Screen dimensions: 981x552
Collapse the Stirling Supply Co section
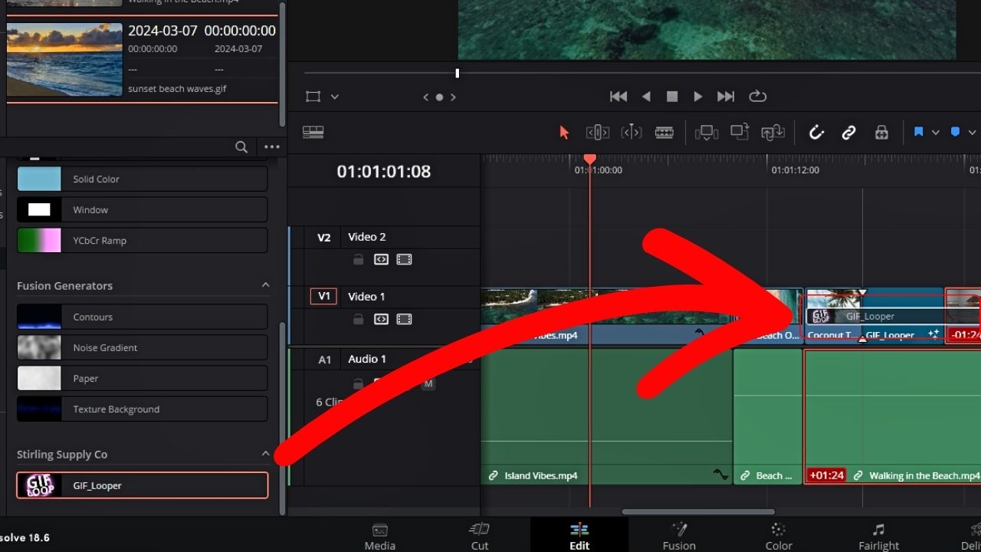tap(265, 453)
